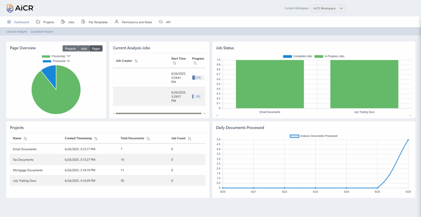Screen dimensions: 421x217
Task: Click the API cloud icon
Action: 161,22
